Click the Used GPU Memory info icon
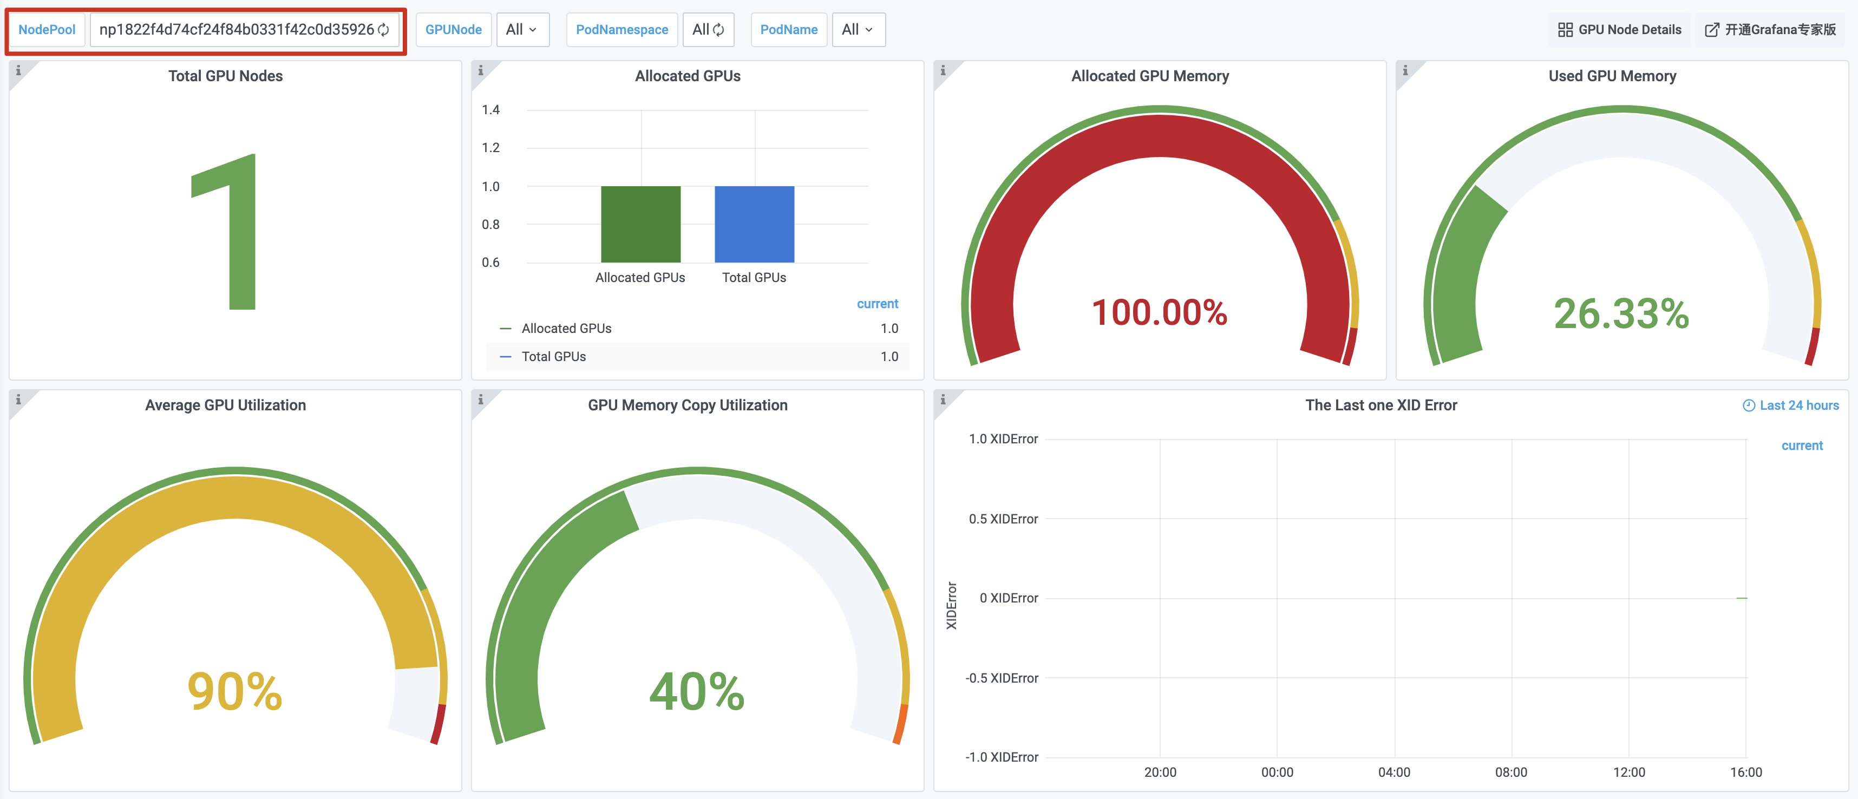The width and height of the screenshot is (1858, 799). pyautogui.click(x=1405, y=70)
